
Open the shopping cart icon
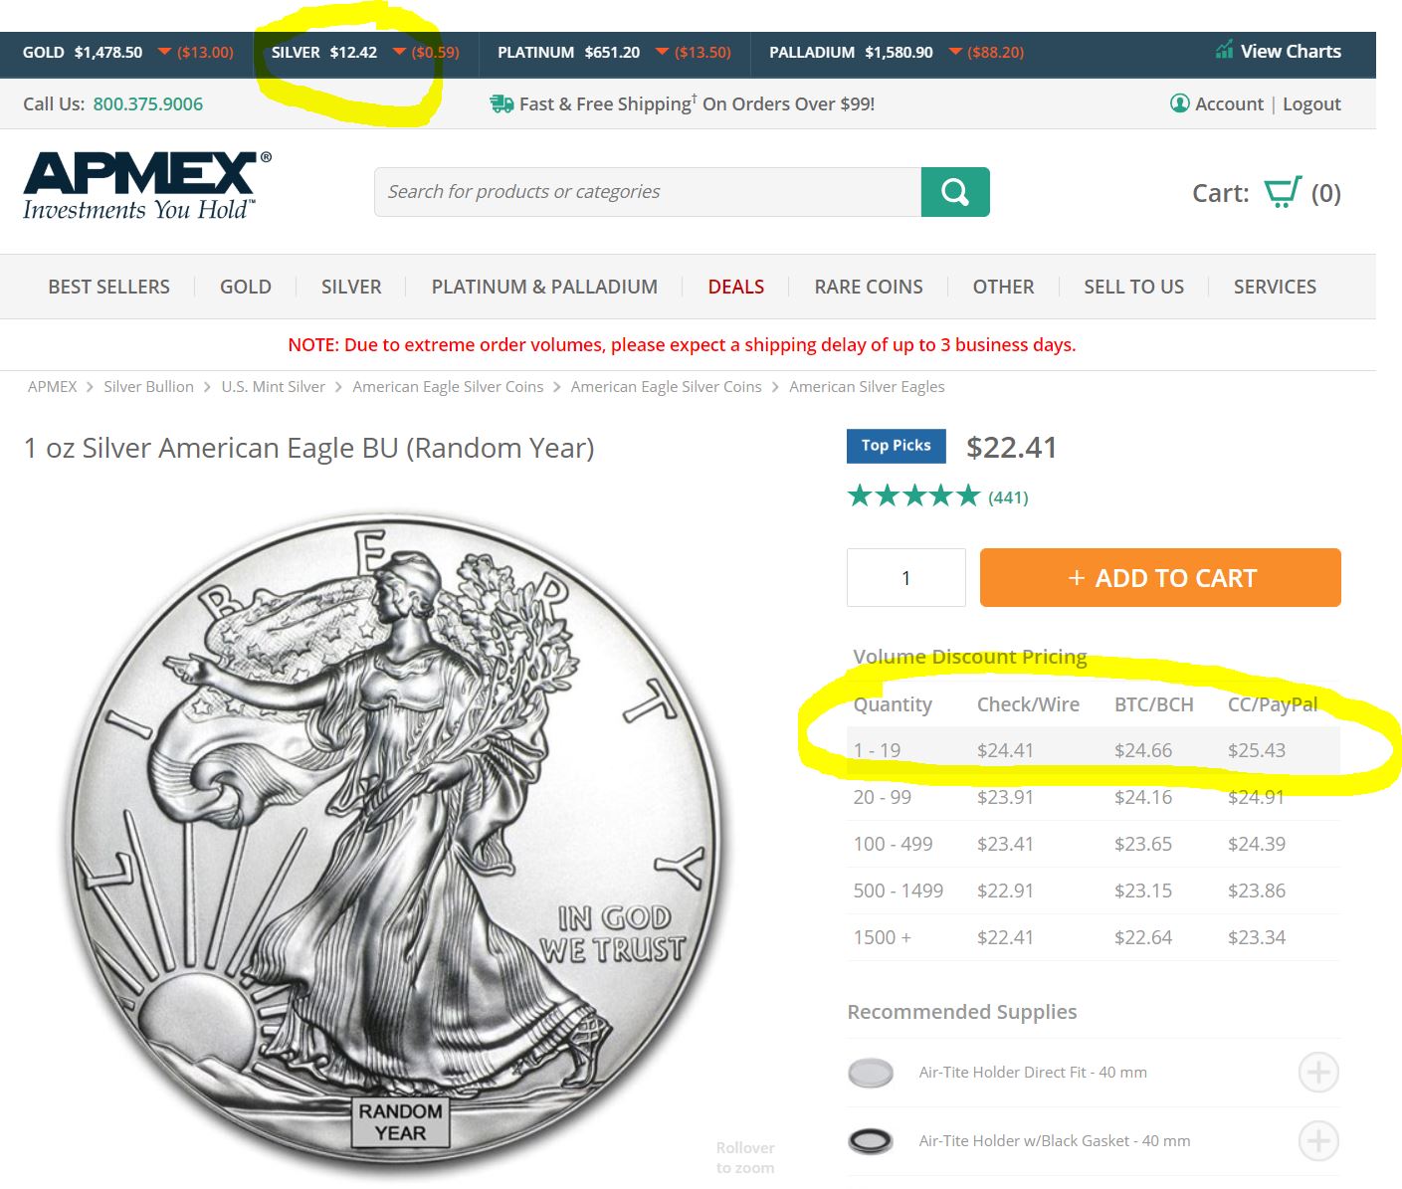tap(1283, 192)
